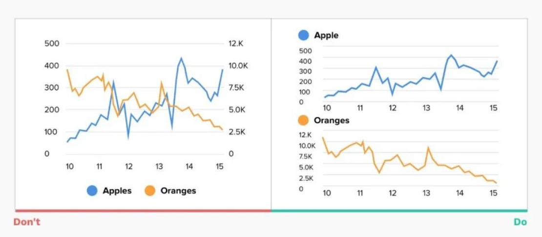
Task: Click the 500 label on the combined chart's left axis
Action: click(52, 44)
